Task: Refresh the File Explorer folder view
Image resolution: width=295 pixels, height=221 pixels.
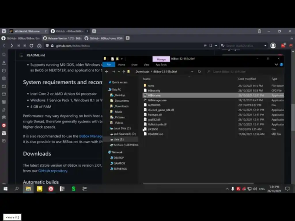Action: [199, 72]
